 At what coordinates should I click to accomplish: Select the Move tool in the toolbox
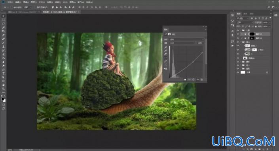pyautogui.click(x=3, y=16)
